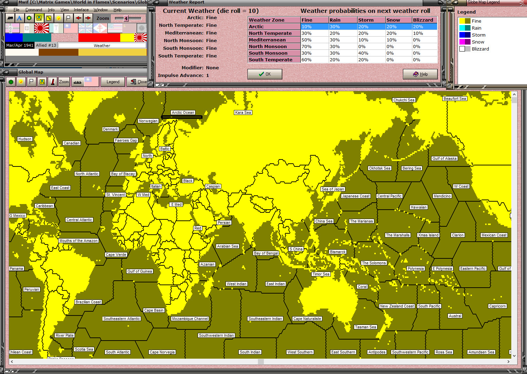Click the yellow unit counter icon in Global Map toolbar
The height and width of the screenshot is (374, 527).
(x=42, y=82)
